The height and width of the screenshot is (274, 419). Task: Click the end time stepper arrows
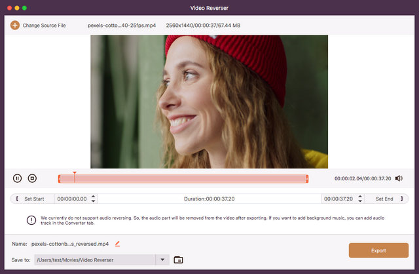(x=359, y=199)
